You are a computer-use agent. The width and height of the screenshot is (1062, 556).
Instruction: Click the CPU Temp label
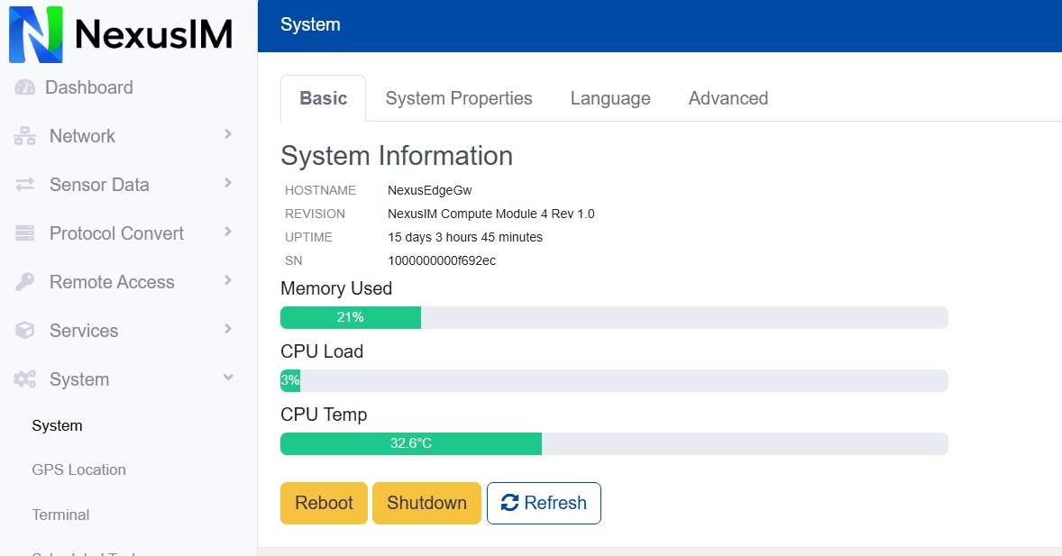coord(324,415)
